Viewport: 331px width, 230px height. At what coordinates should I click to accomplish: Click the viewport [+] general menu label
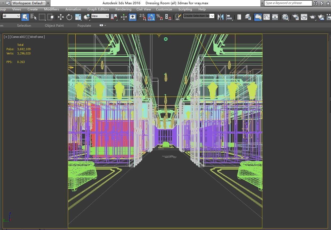6,37
